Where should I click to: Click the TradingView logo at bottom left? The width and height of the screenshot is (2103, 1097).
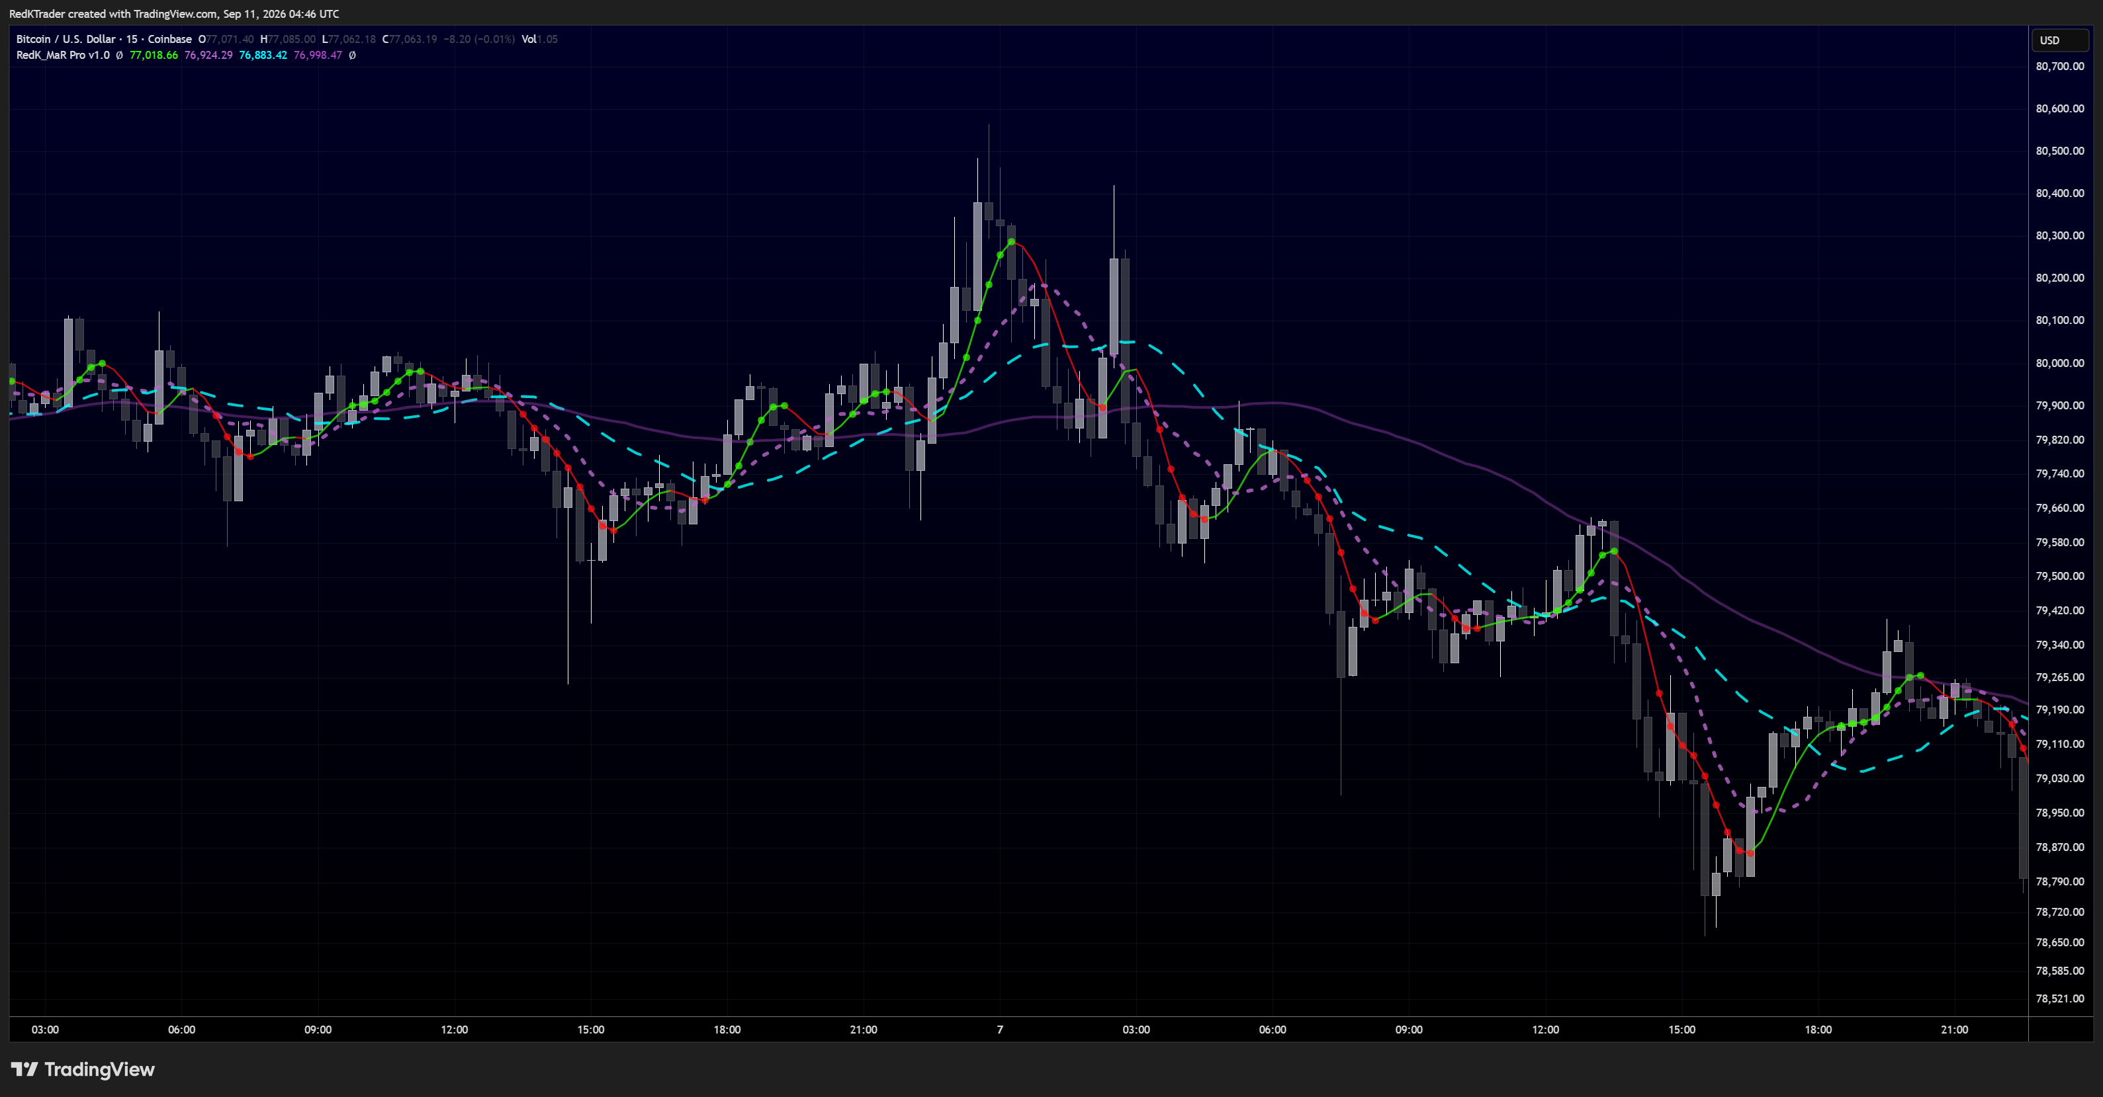point(83,1069)
